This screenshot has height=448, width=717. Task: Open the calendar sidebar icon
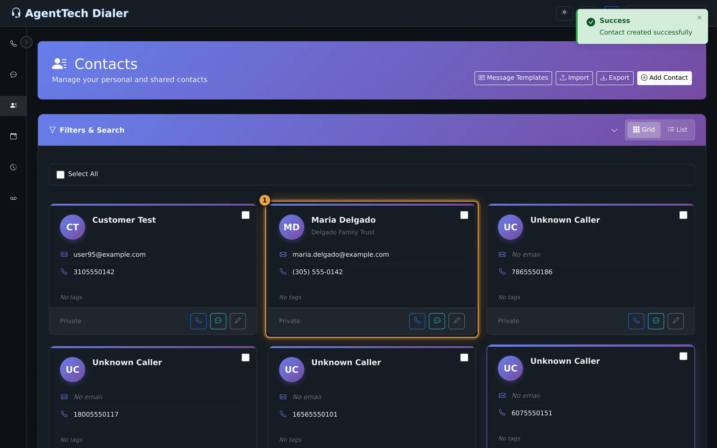point(13,136)
